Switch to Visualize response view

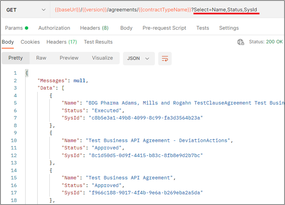pyautogui.click(x=103, y=58)
